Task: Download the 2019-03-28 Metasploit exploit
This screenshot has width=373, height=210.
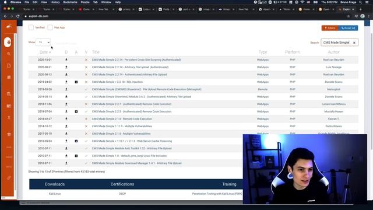Action: (x=66, y=89)
